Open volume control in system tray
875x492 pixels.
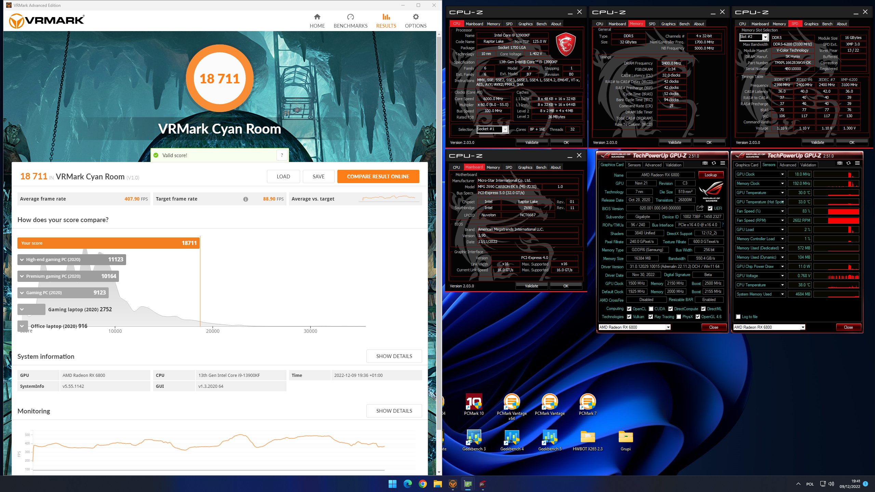point(831,484)
